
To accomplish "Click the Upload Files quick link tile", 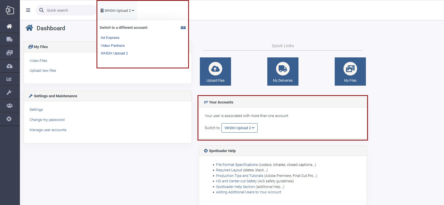I will tap(215, 72).
